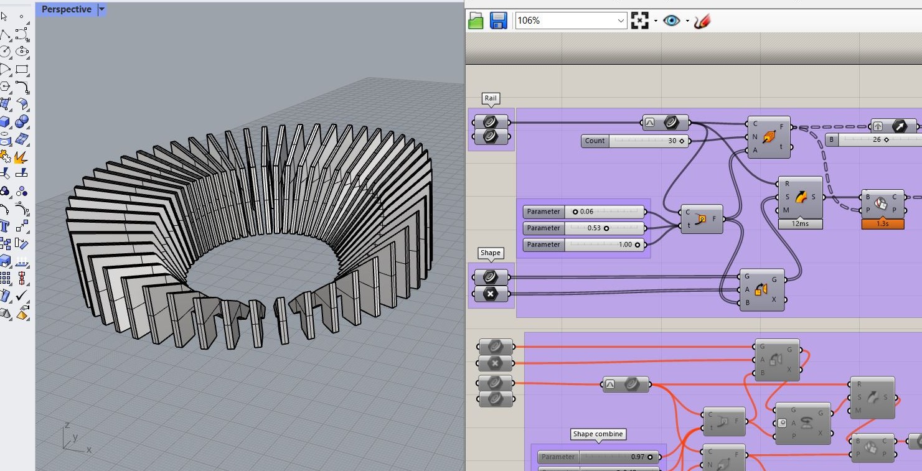Click the sketch pencil icon in toolbar

point(702,21)
